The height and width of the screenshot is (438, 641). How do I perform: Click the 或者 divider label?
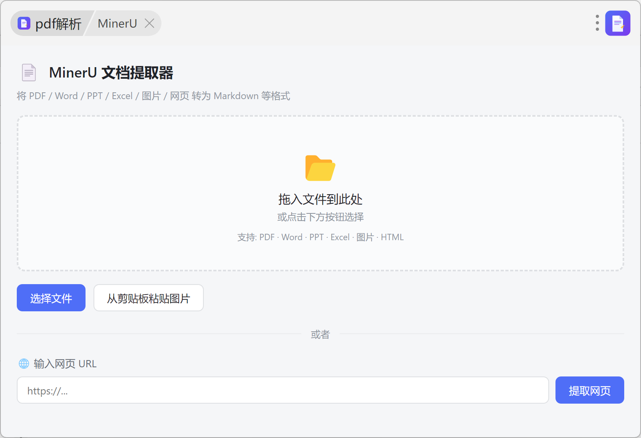pos(320,334)
